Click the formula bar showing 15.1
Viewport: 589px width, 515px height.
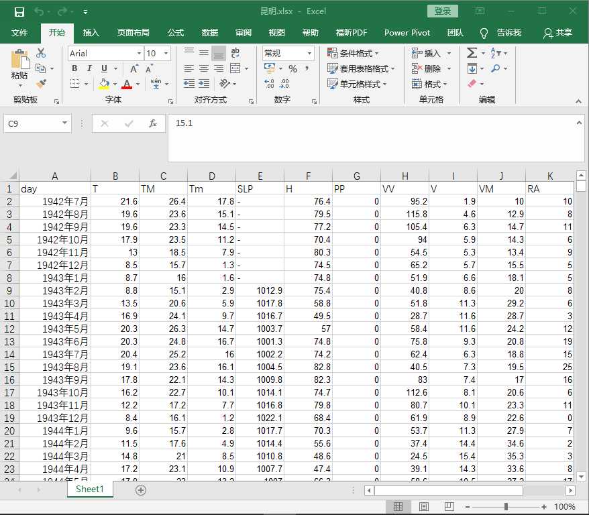point(376,137)
